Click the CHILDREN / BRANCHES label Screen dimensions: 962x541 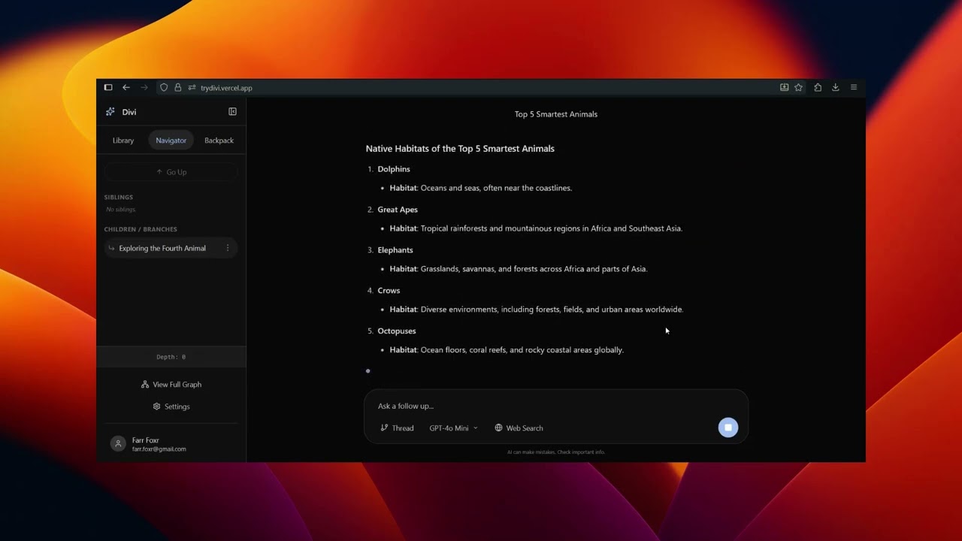(141, 229)
